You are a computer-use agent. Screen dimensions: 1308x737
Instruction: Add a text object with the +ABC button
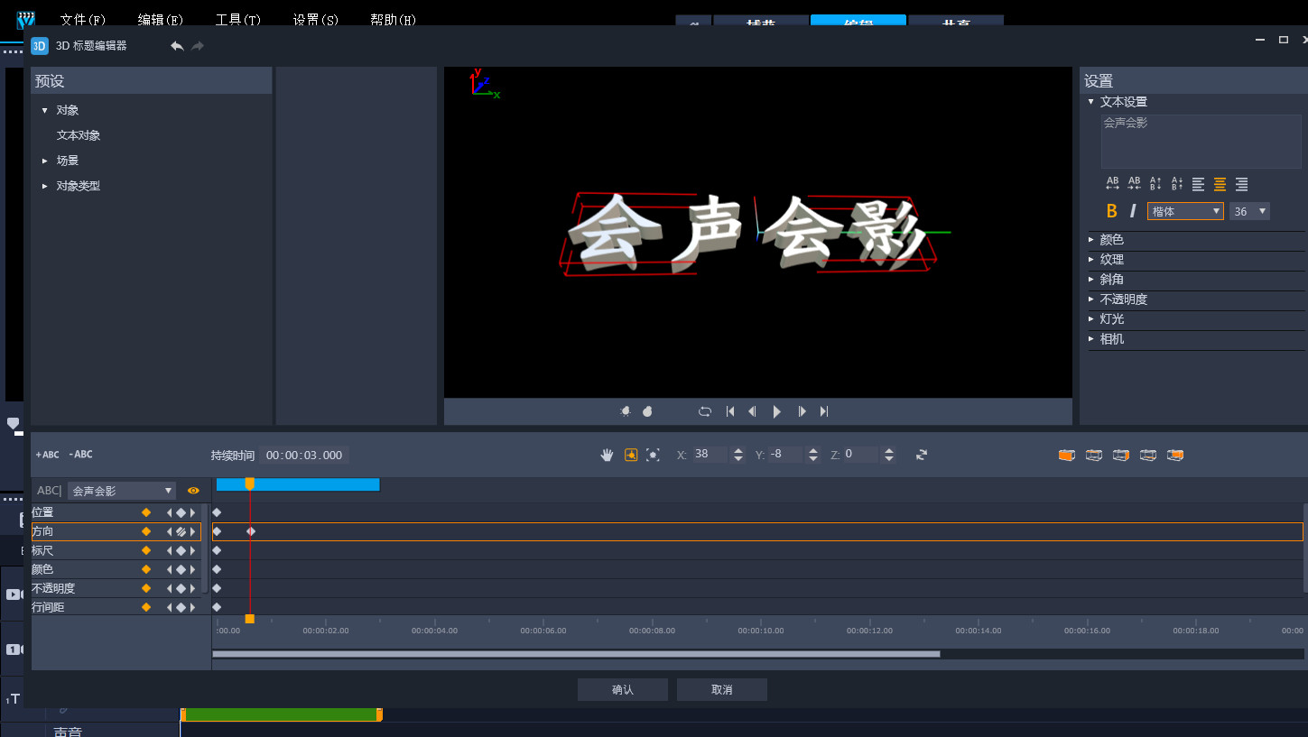coord(47,455)
